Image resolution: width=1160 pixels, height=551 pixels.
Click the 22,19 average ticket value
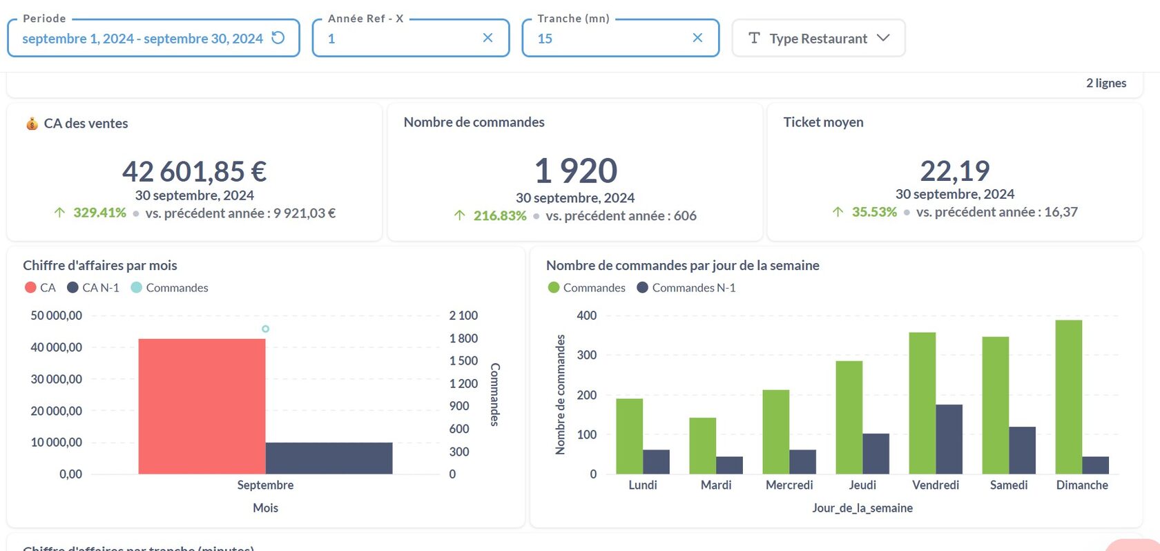[955, 171]
